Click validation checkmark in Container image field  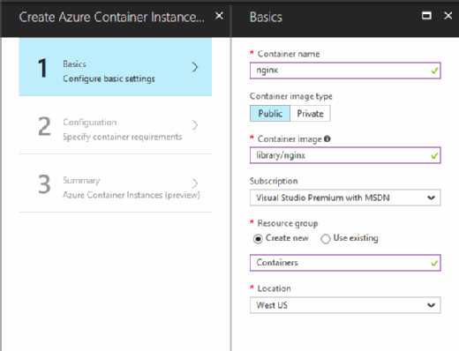point(434,156)
